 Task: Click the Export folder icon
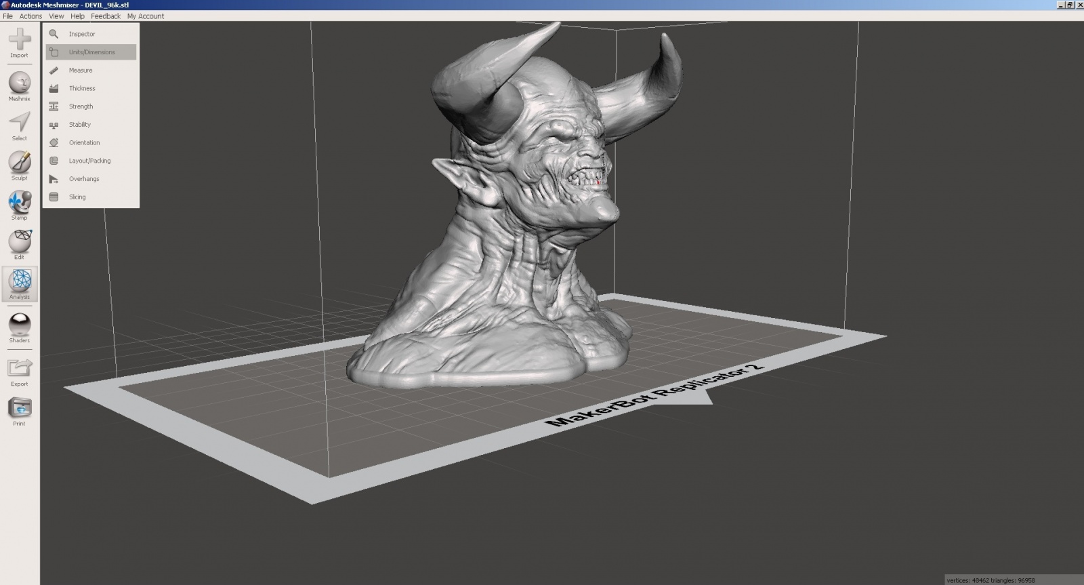20,367
